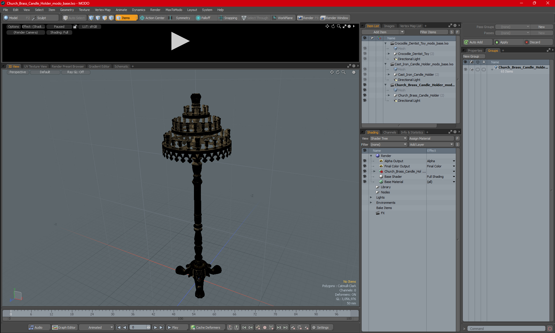Click the Filter Items field

tap(434, 32)
